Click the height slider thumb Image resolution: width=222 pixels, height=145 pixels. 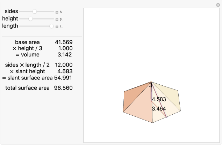pyautogui.click(x=30, y=19)
